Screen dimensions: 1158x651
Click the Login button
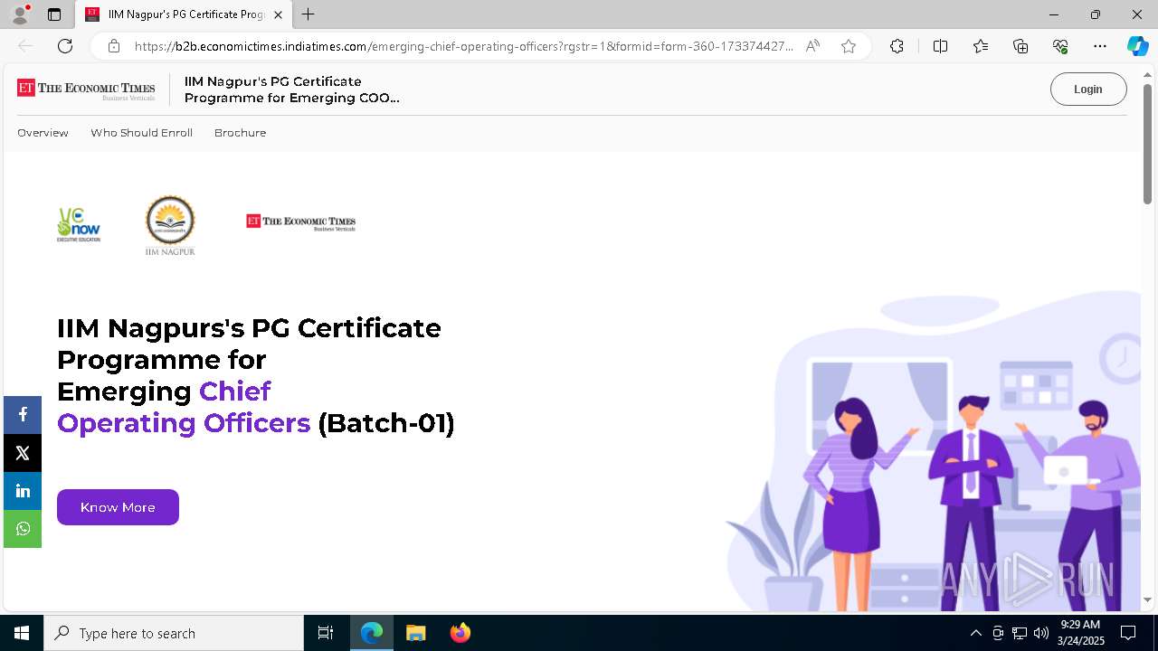[1088, 89]
